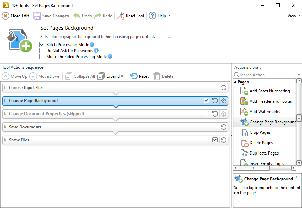Image resolution: width=302 pixels, height=208 pixels.
Task: Click library horizontal scroll left arrow
Action: point(235,168)
